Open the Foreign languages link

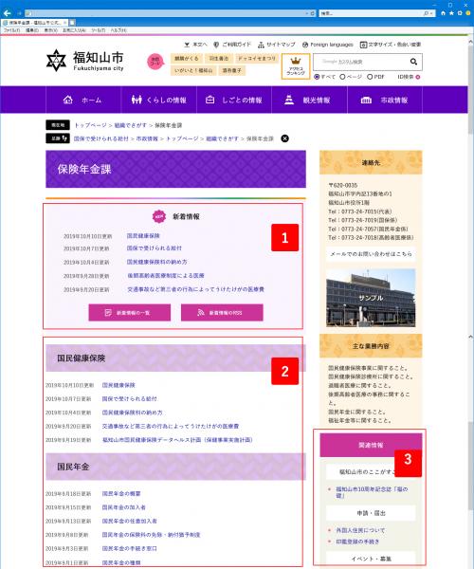point(328,45)
